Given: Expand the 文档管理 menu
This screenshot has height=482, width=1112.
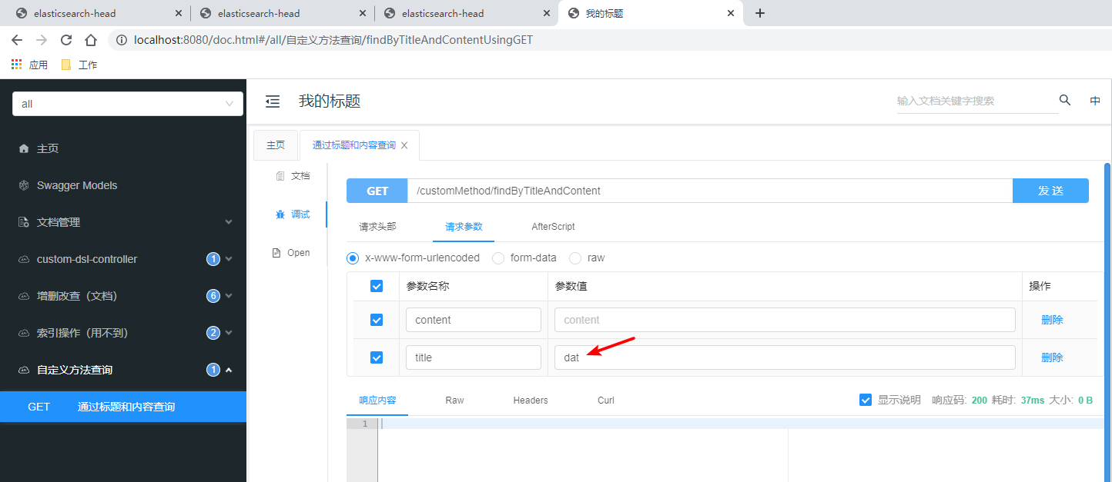Looking at the screenshot, I should click(229, 222).
